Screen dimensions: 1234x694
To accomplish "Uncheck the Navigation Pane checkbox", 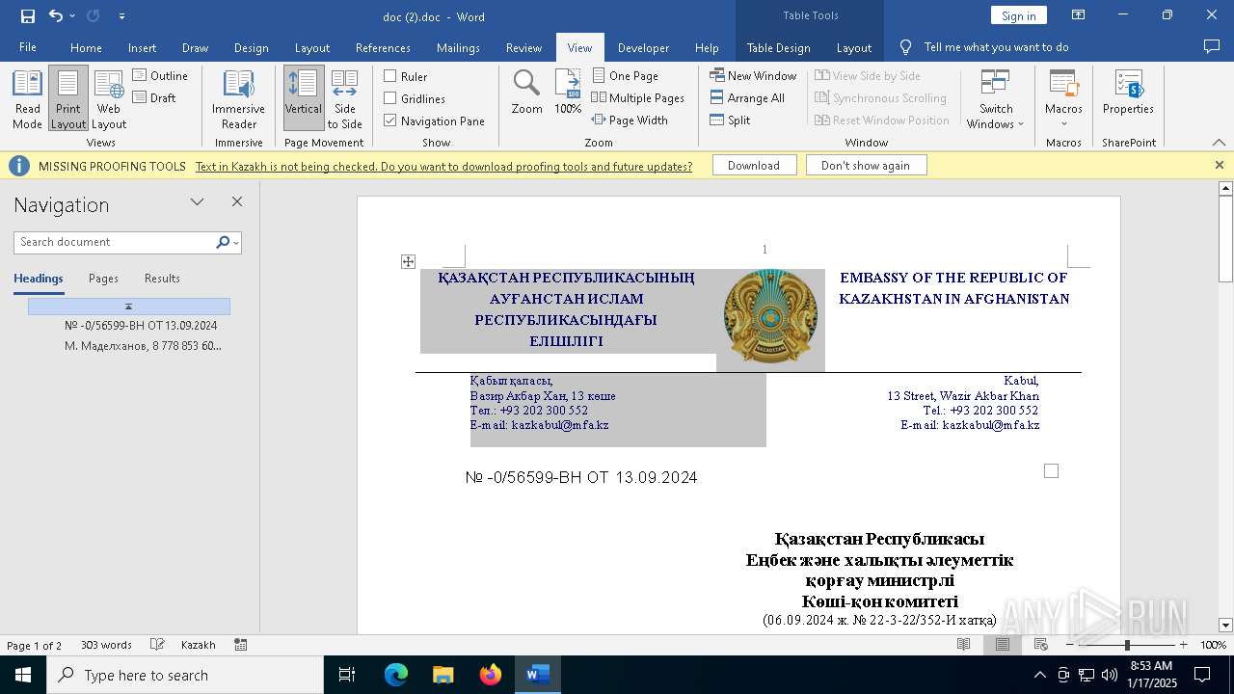I will coord(390,120).
